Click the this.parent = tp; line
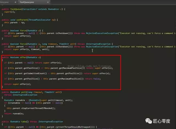176x129 pixels. (15, 23)
